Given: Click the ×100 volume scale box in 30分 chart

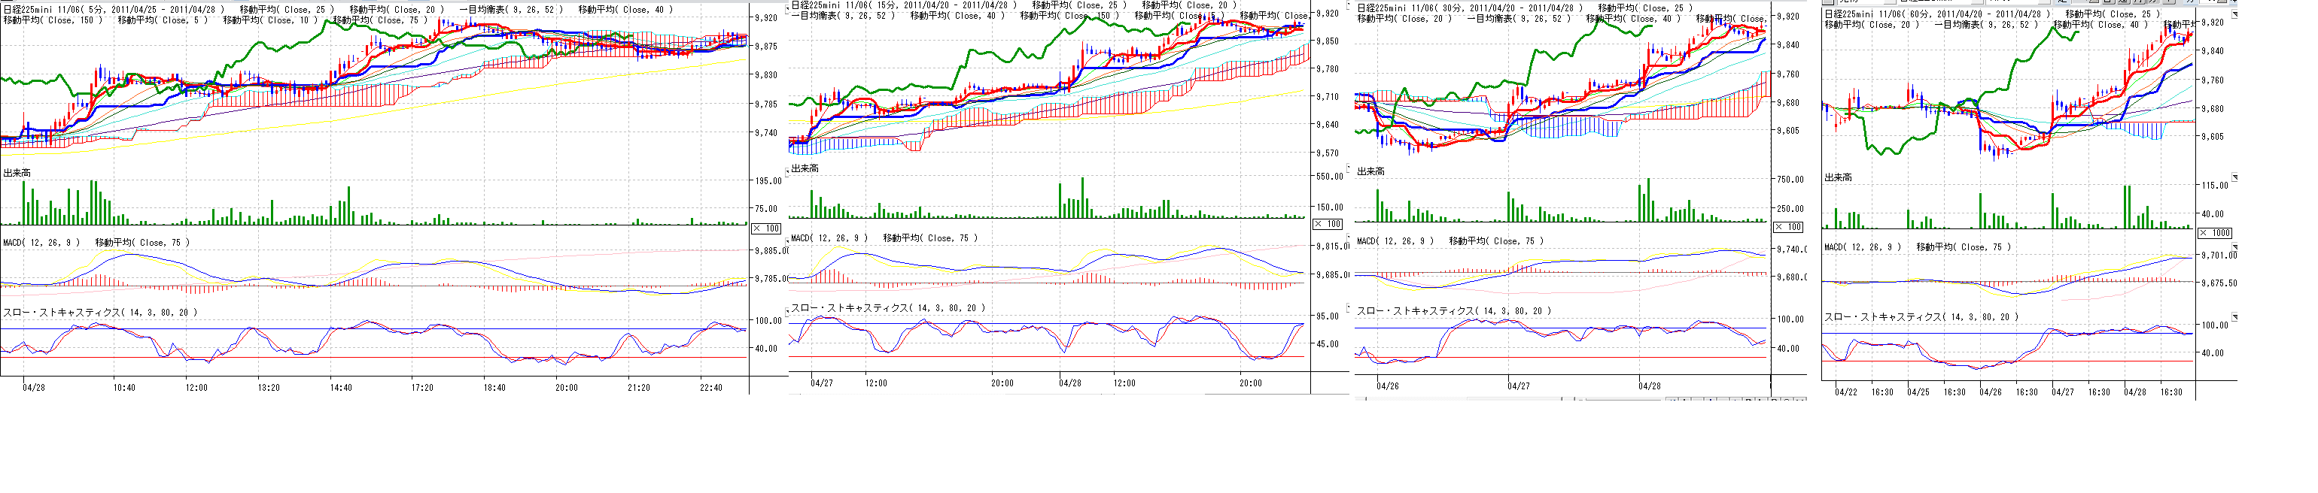Looking at the screenshot, I should click(1788, 227).
